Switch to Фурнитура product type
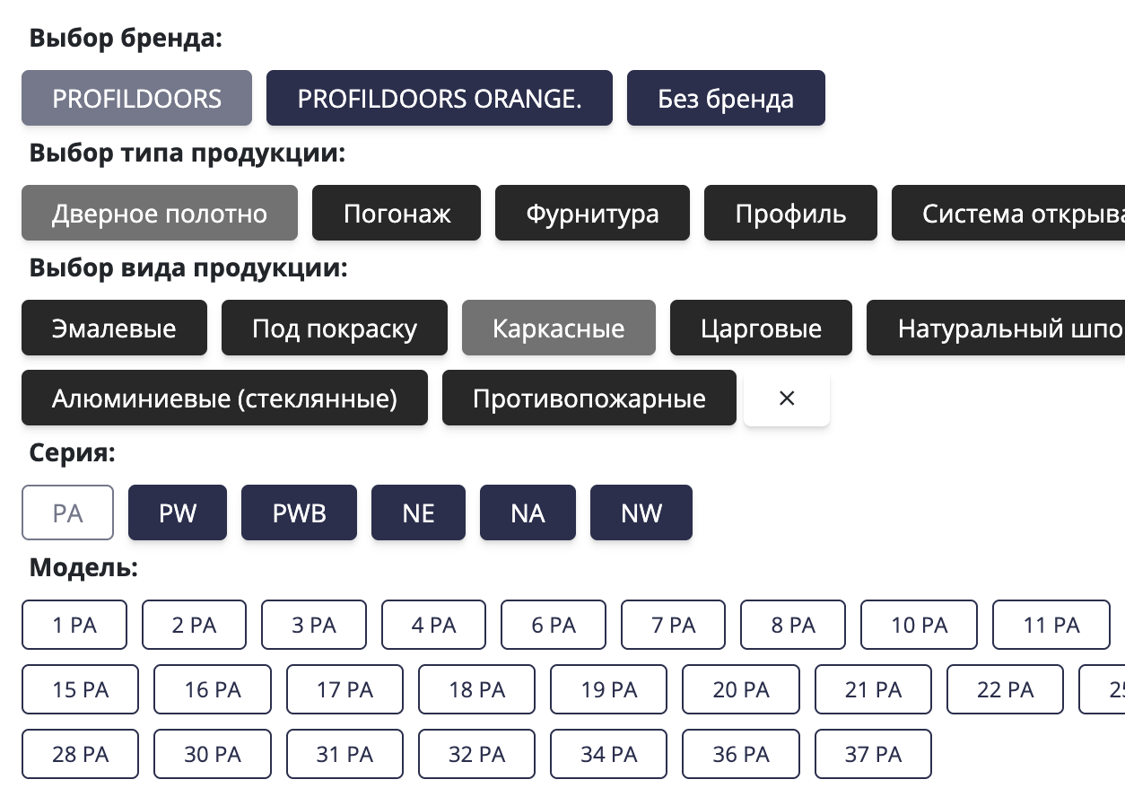The image size is (1125, 797). [x=591, y=213]
